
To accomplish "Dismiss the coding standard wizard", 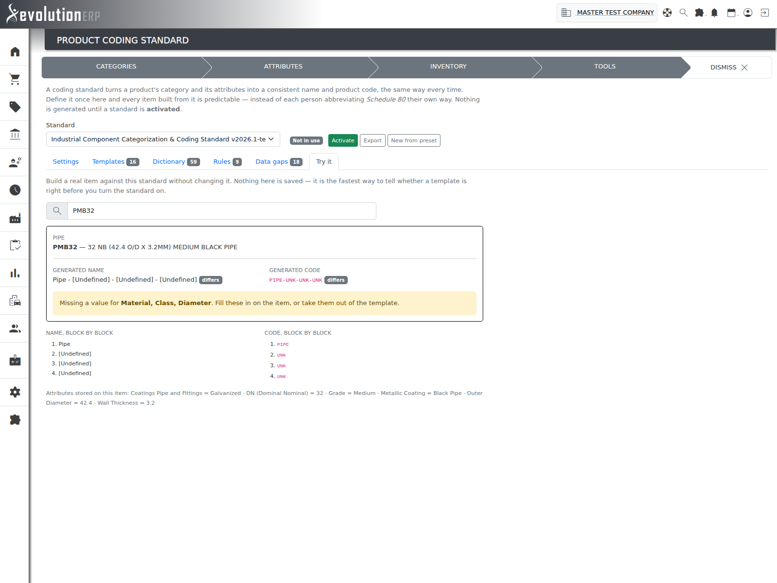I will pos(729,68).
